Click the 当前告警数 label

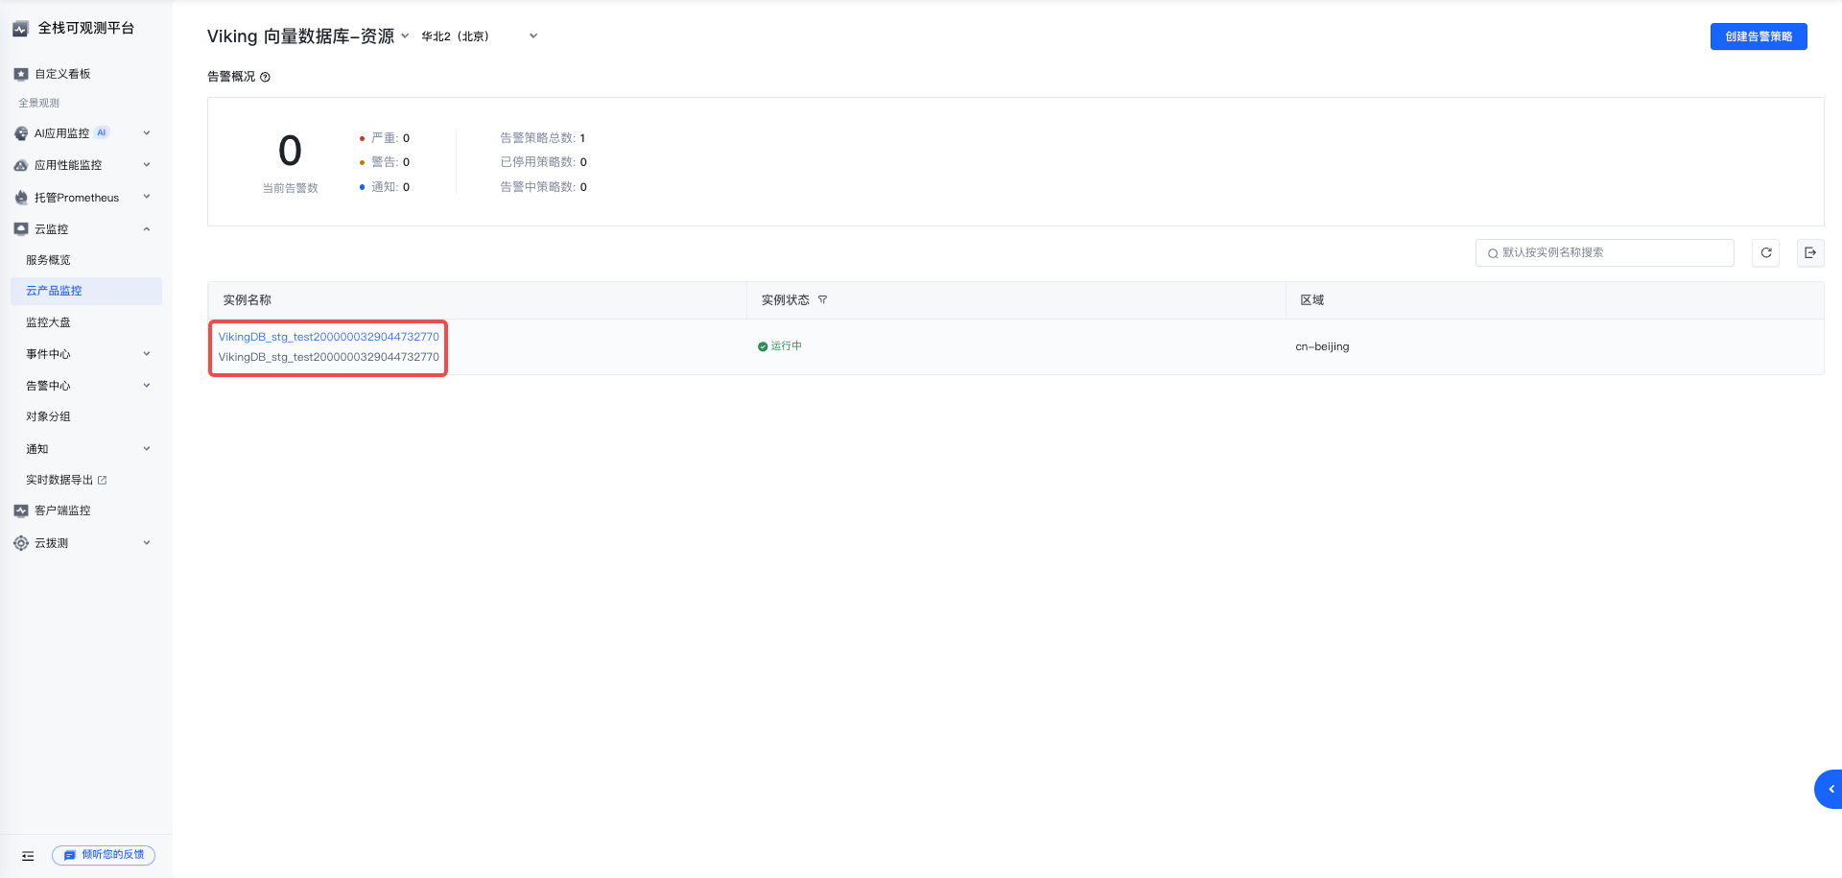point(290,188)
